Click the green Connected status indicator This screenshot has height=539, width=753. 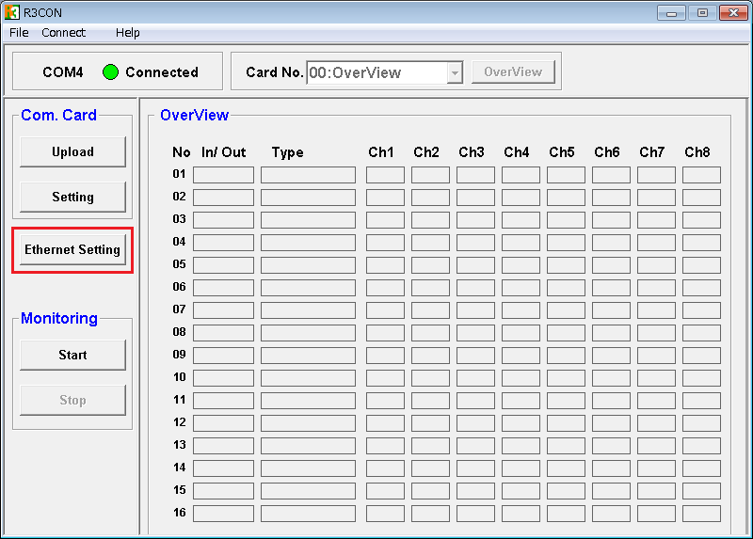pos(111,72)
